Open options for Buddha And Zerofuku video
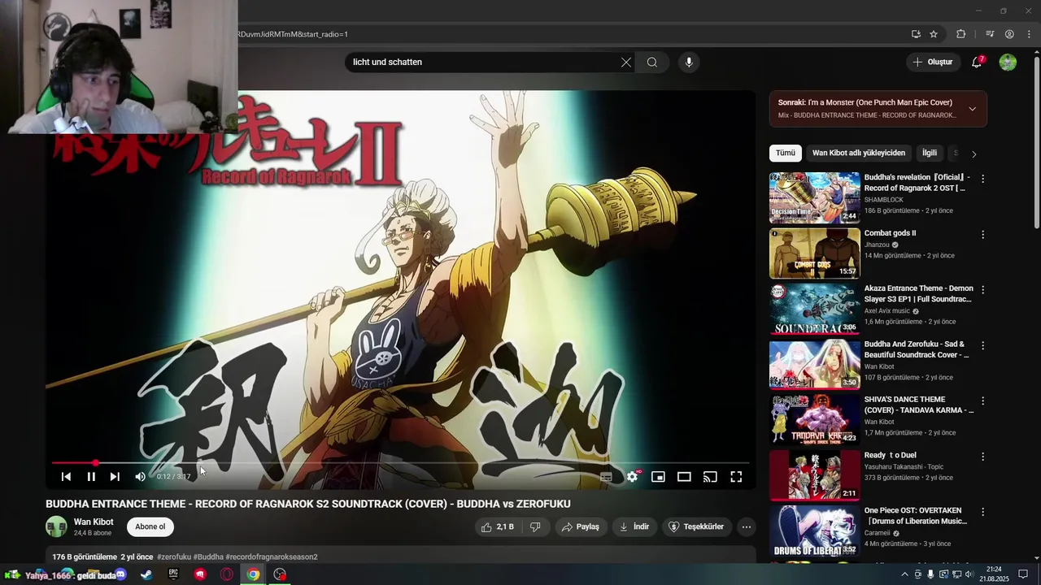Screen dimensions: 1041x585 (x=982, y=345)
